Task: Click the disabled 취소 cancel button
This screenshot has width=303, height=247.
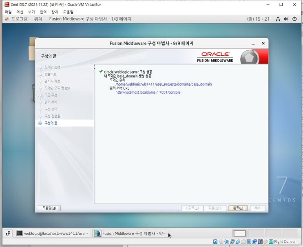Action: (258, 208)
